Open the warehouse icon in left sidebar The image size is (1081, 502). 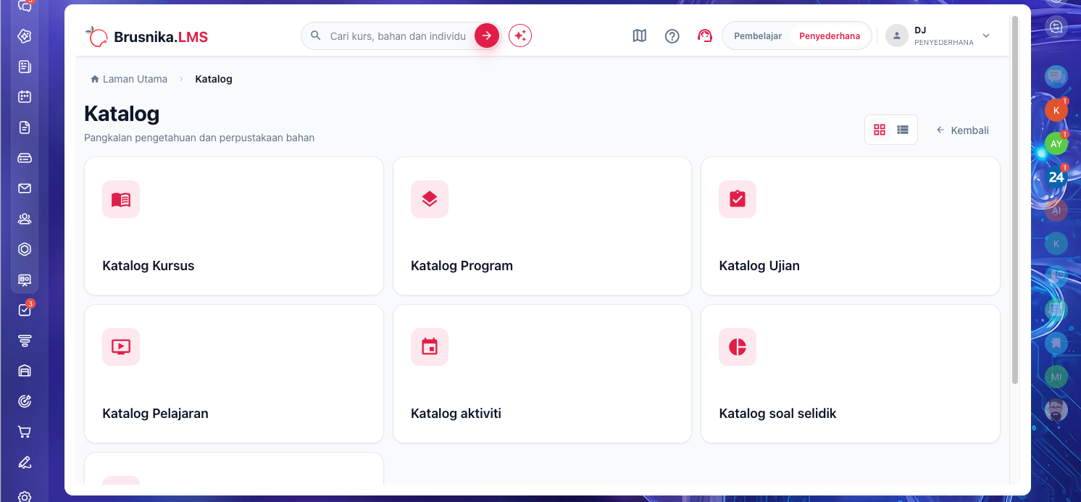click(25, 371)
